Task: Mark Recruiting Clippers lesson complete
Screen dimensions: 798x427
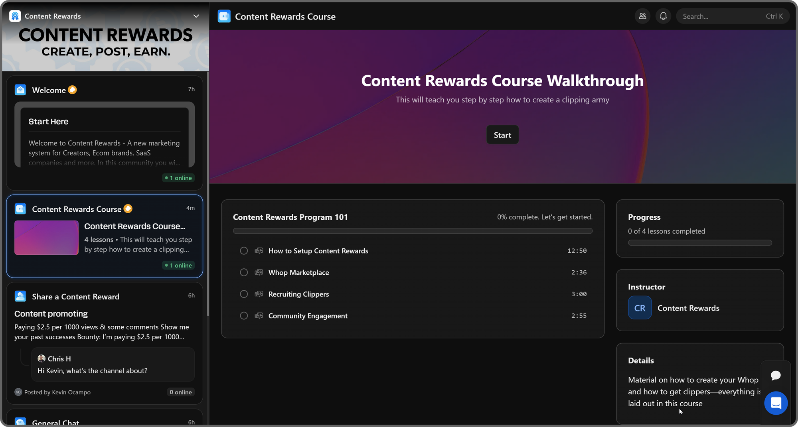Action: 244,294
